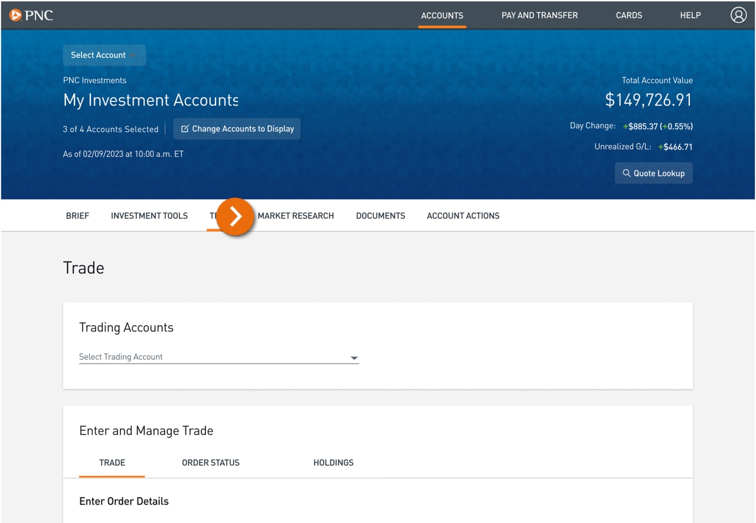Open the Select Account dropdown
Screen dimensions: 756x523
[104, 54]
